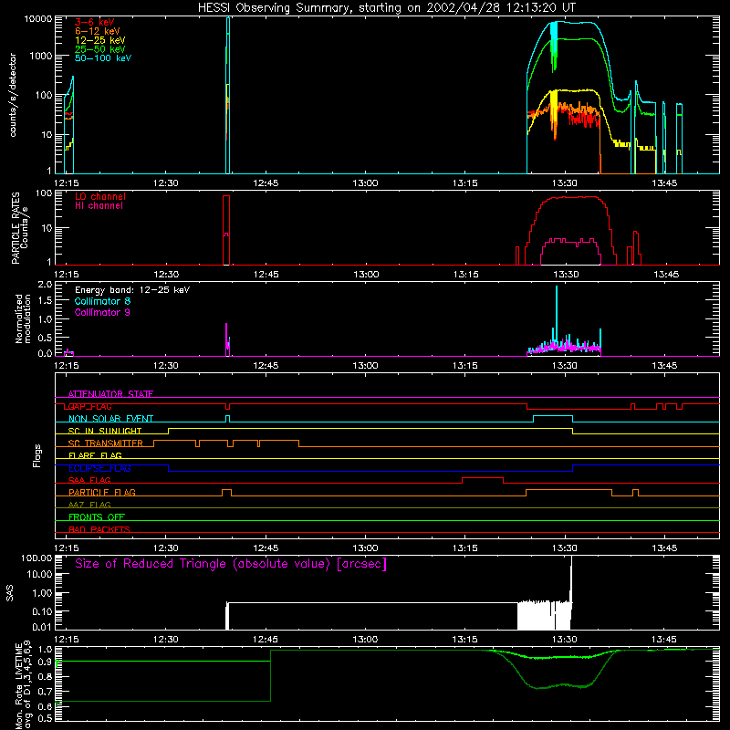Click the Flags axis label
Viewport: 730px width, 730px height.
pos(36,455)
